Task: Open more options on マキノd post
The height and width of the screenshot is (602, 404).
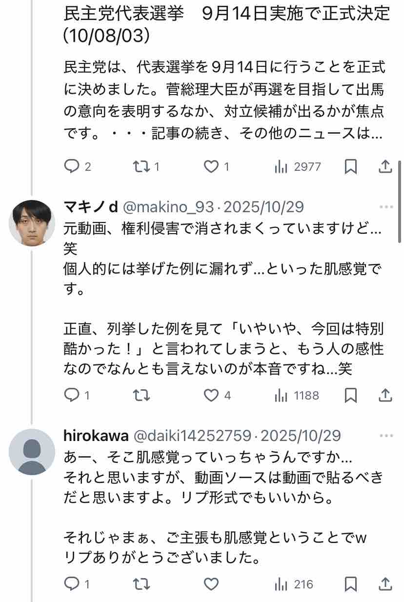Action: pos(386,207)
